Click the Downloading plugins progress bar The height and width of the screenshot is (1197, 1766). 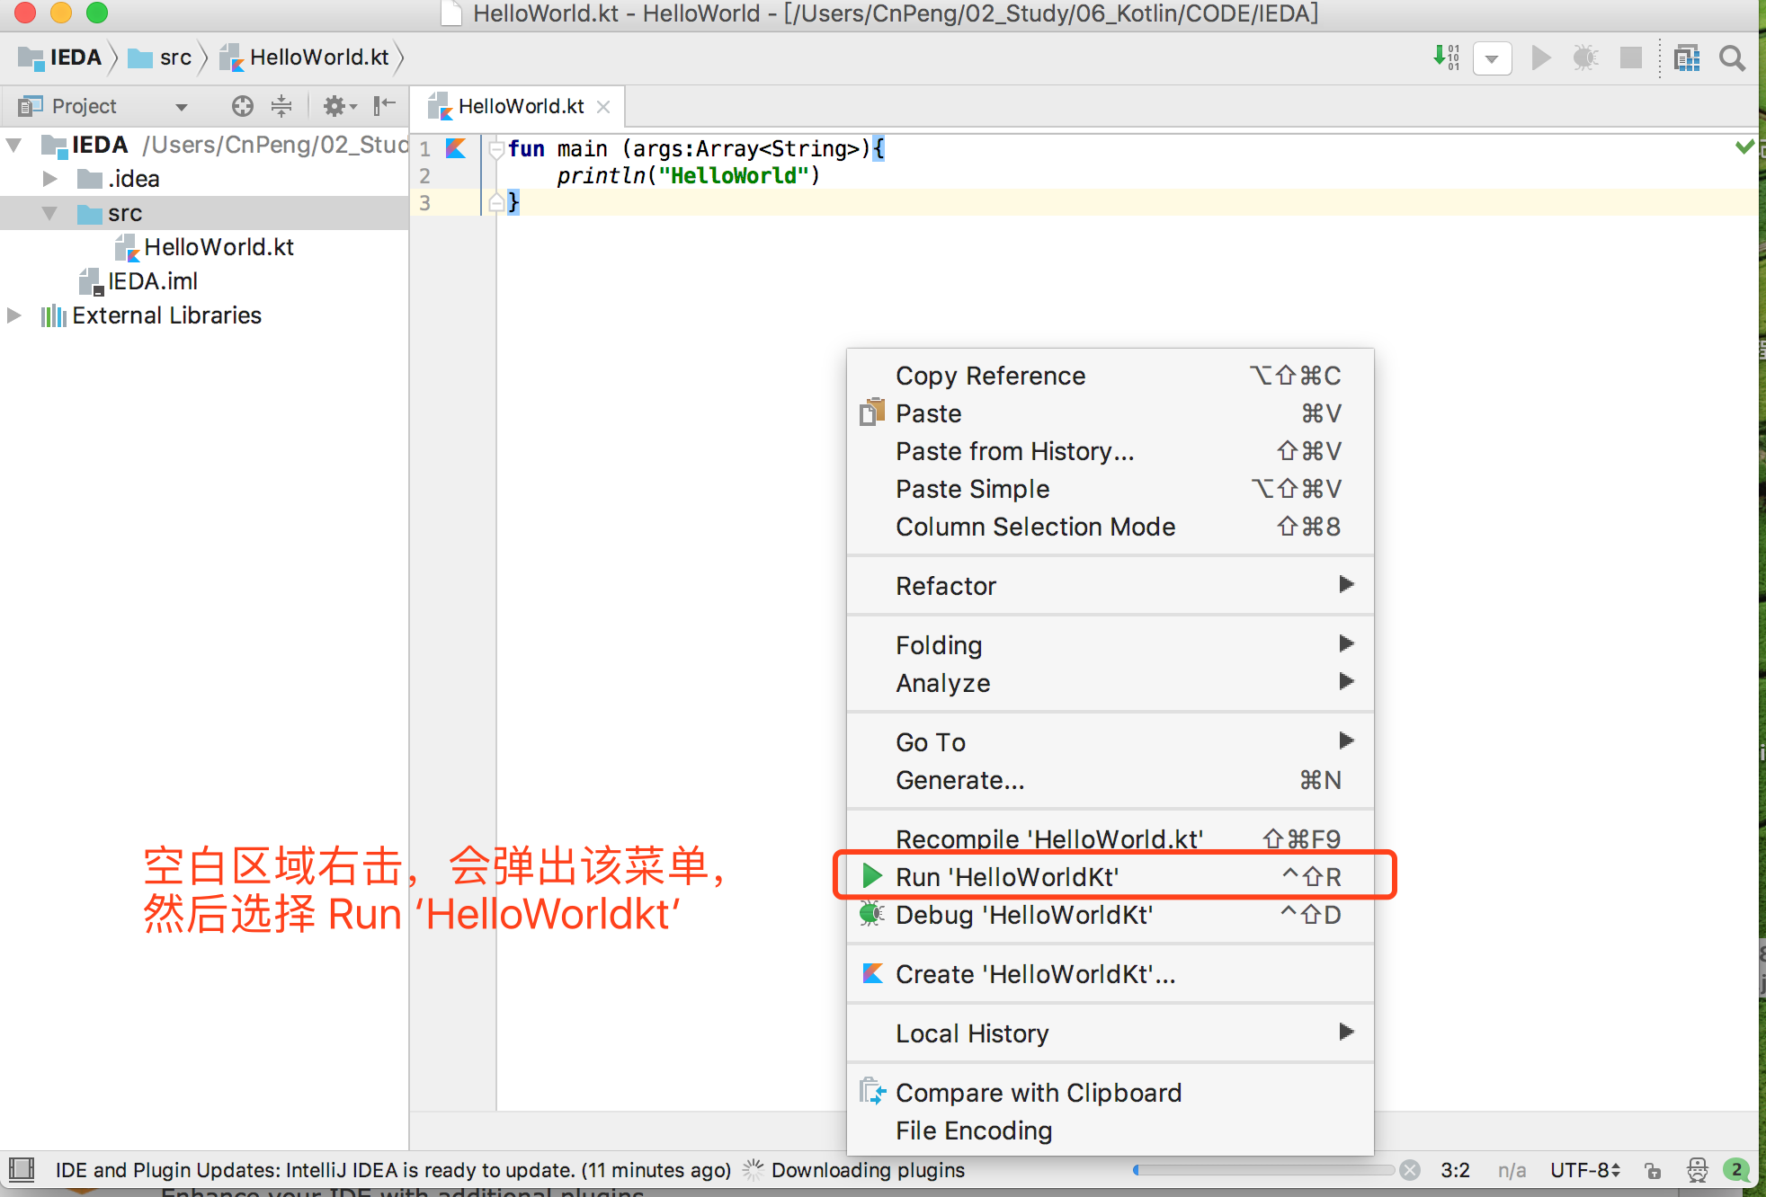[x=1263, y=1170]
